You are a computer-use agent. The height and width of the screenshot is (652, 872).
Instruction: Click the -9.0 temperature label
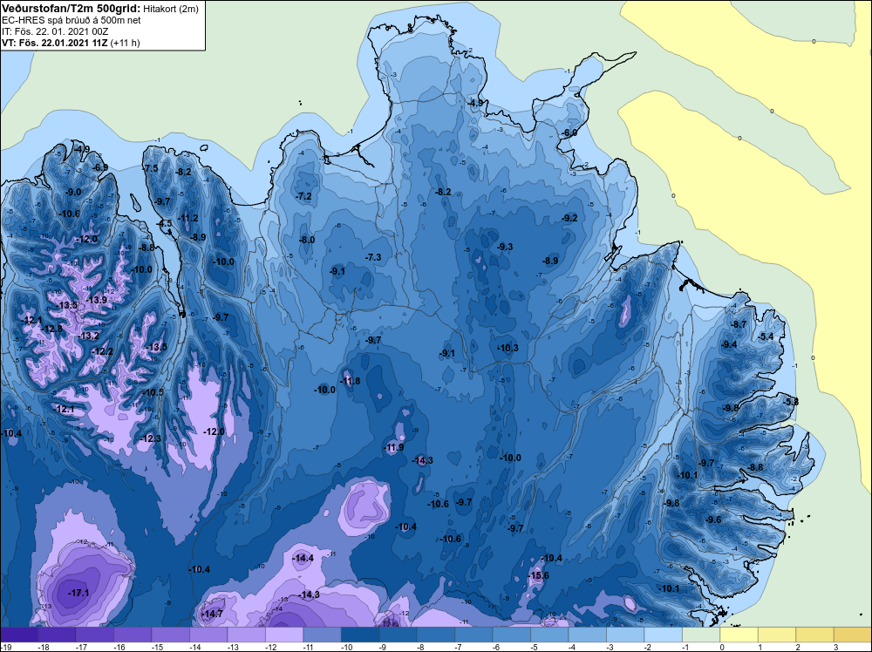point(73,192)
